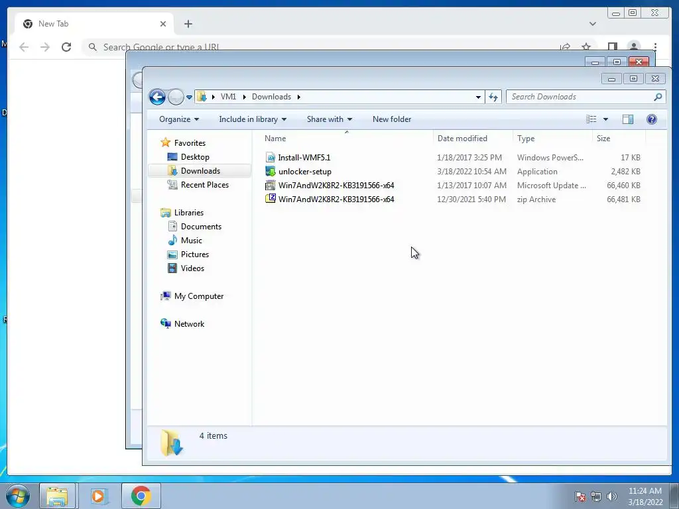Open the Videos library

pos(192,268)
